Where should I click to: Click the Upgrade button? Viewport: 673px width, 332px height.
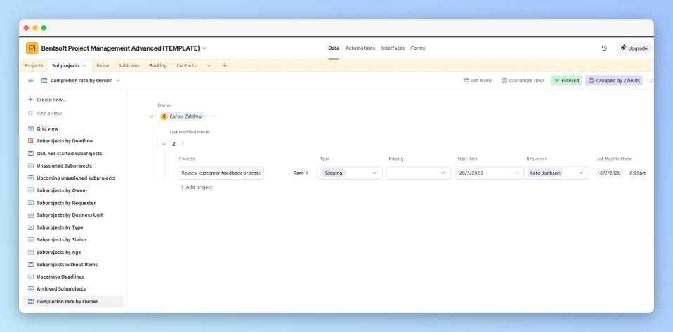[634, 48]
